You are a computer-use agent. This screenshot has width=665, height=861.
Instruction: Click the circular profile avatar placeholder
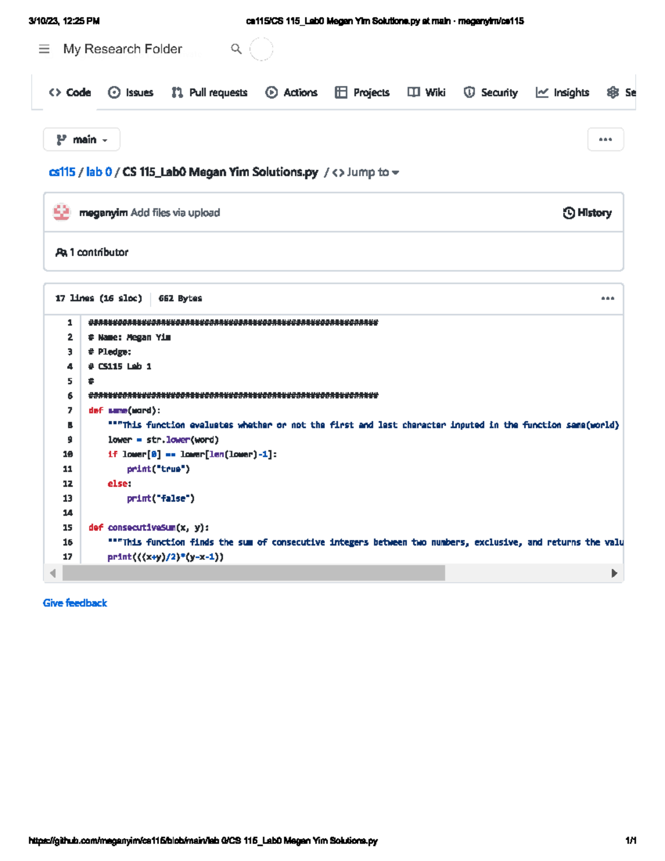(x=261, y=49)
